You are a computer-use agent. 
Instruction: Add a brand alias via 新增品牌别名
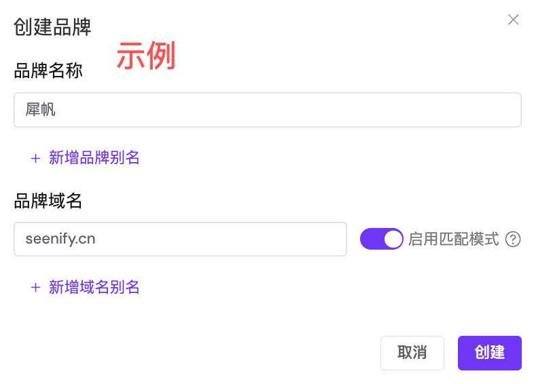click(x=94, y=158)
